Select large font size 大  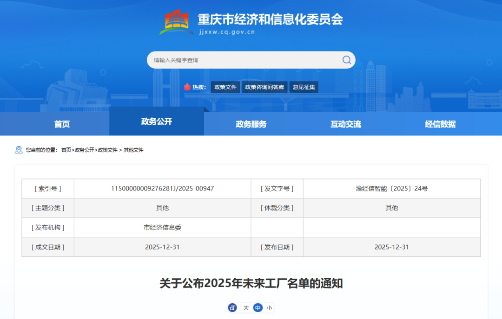tap(246, 308)
